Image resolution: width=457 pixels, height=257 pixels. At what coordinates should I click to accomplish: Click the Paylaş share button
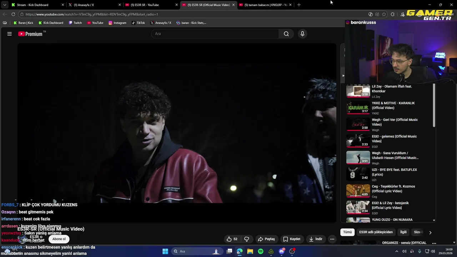tap(266, 239)
